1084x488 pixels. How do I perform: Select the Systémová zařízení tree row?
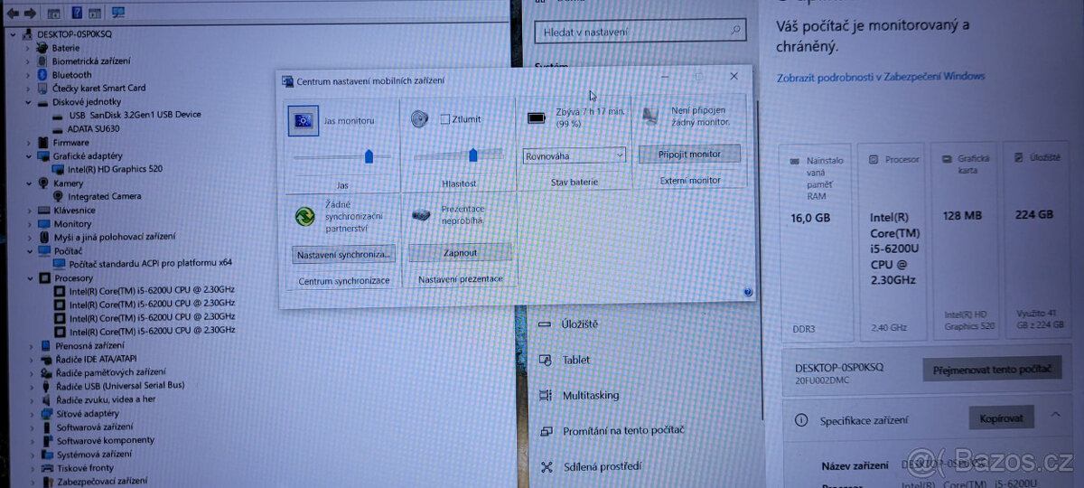pos(95,455)
